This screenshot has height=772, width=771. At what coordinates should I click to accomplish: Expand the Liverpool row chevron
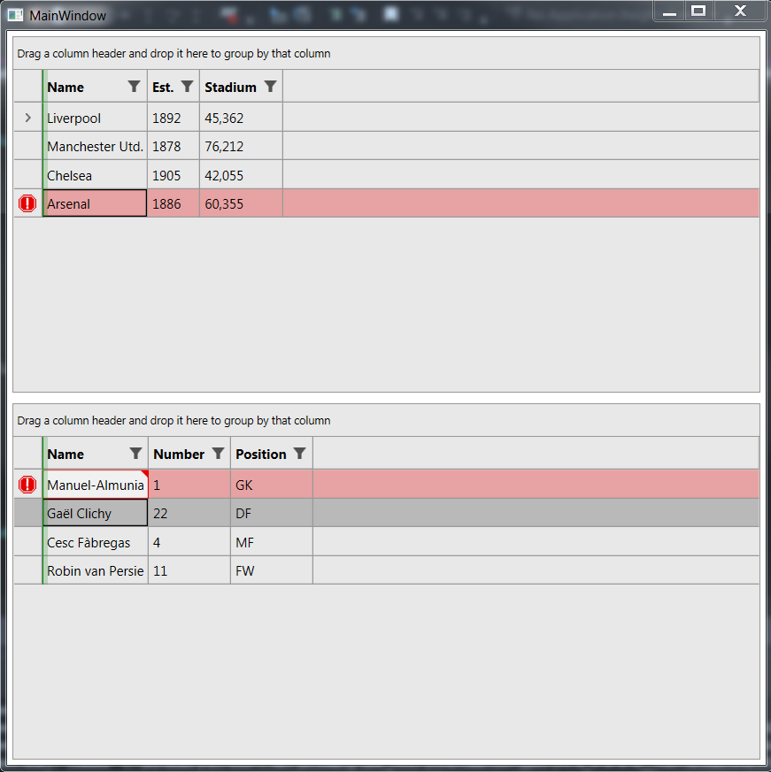28,118
